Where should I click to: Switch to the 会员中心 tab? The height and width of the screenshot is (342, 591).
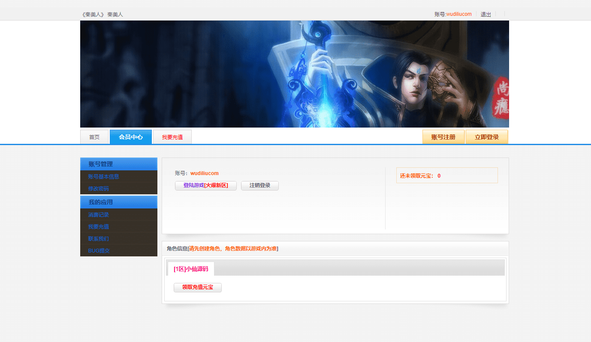[131, 137]
